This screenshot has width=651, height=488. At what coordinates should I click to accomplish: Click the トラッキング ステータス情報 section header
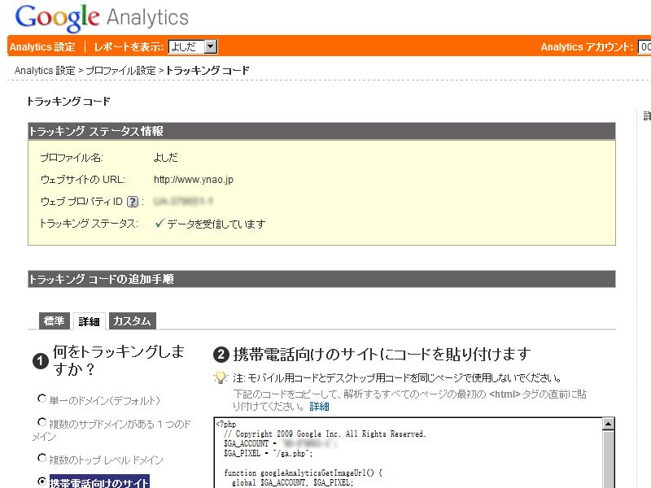tap(321, 131)
